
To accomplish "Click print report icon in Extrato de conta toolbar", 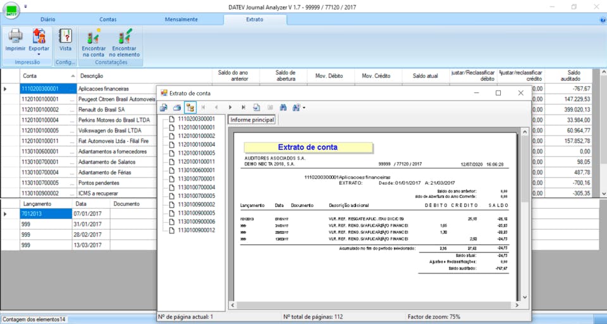I will point(177,108).
